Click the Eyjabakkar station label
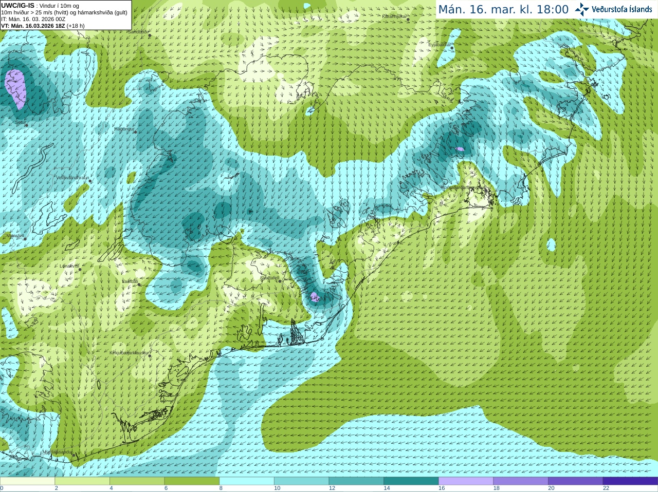Image resolution: width=658 pixels, height=492 pixels. [x=440, y=45]
